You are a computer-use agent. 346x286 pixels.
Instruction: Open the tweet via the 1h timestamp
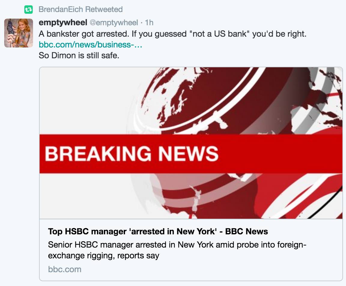point(149,23)
